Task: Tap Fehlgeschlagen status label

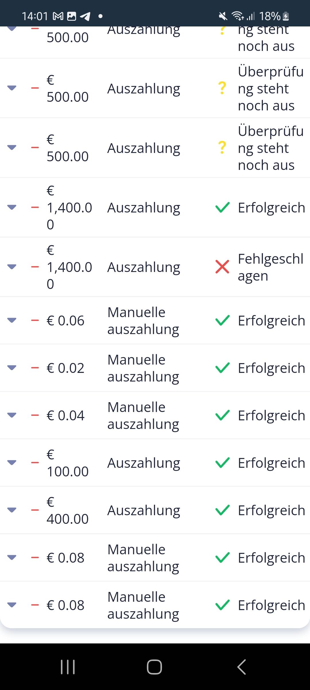Action: coord(271,267)
